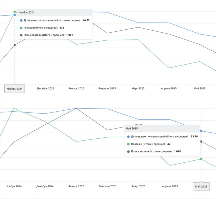
Task: Choose Февраль 2025 on upper chart axis
Action: pyautogui.click(x=107, y=88)
